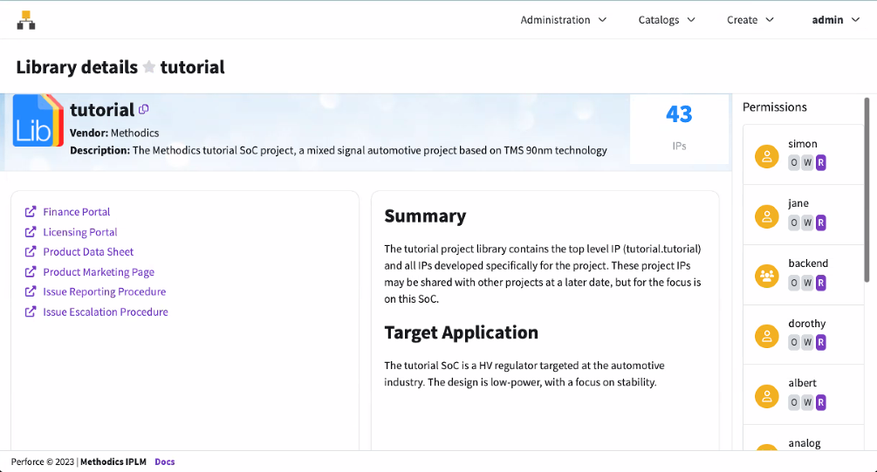Expand the Catalogs dropdown menu
877x472 pixels.
[667, 20]
